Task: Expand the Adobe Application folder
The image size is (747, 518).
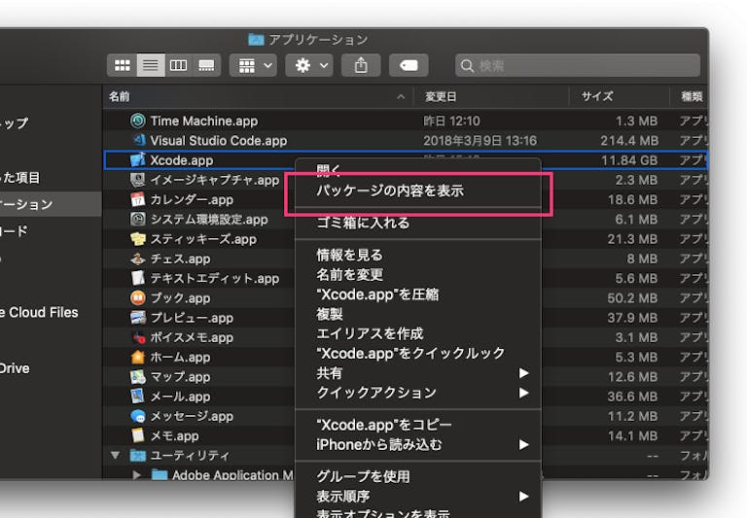Action: [137, 474]
